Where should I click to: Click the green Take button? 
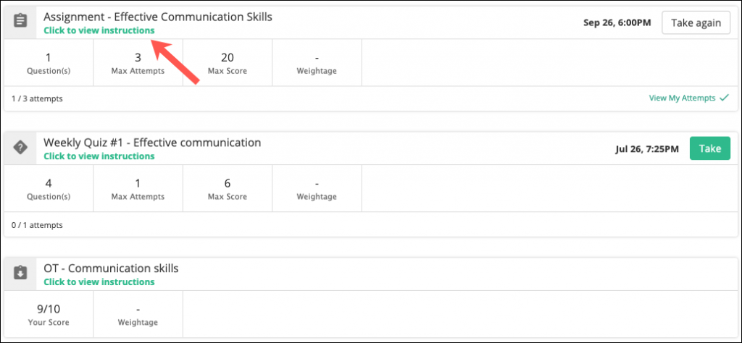tap(710, 148)
